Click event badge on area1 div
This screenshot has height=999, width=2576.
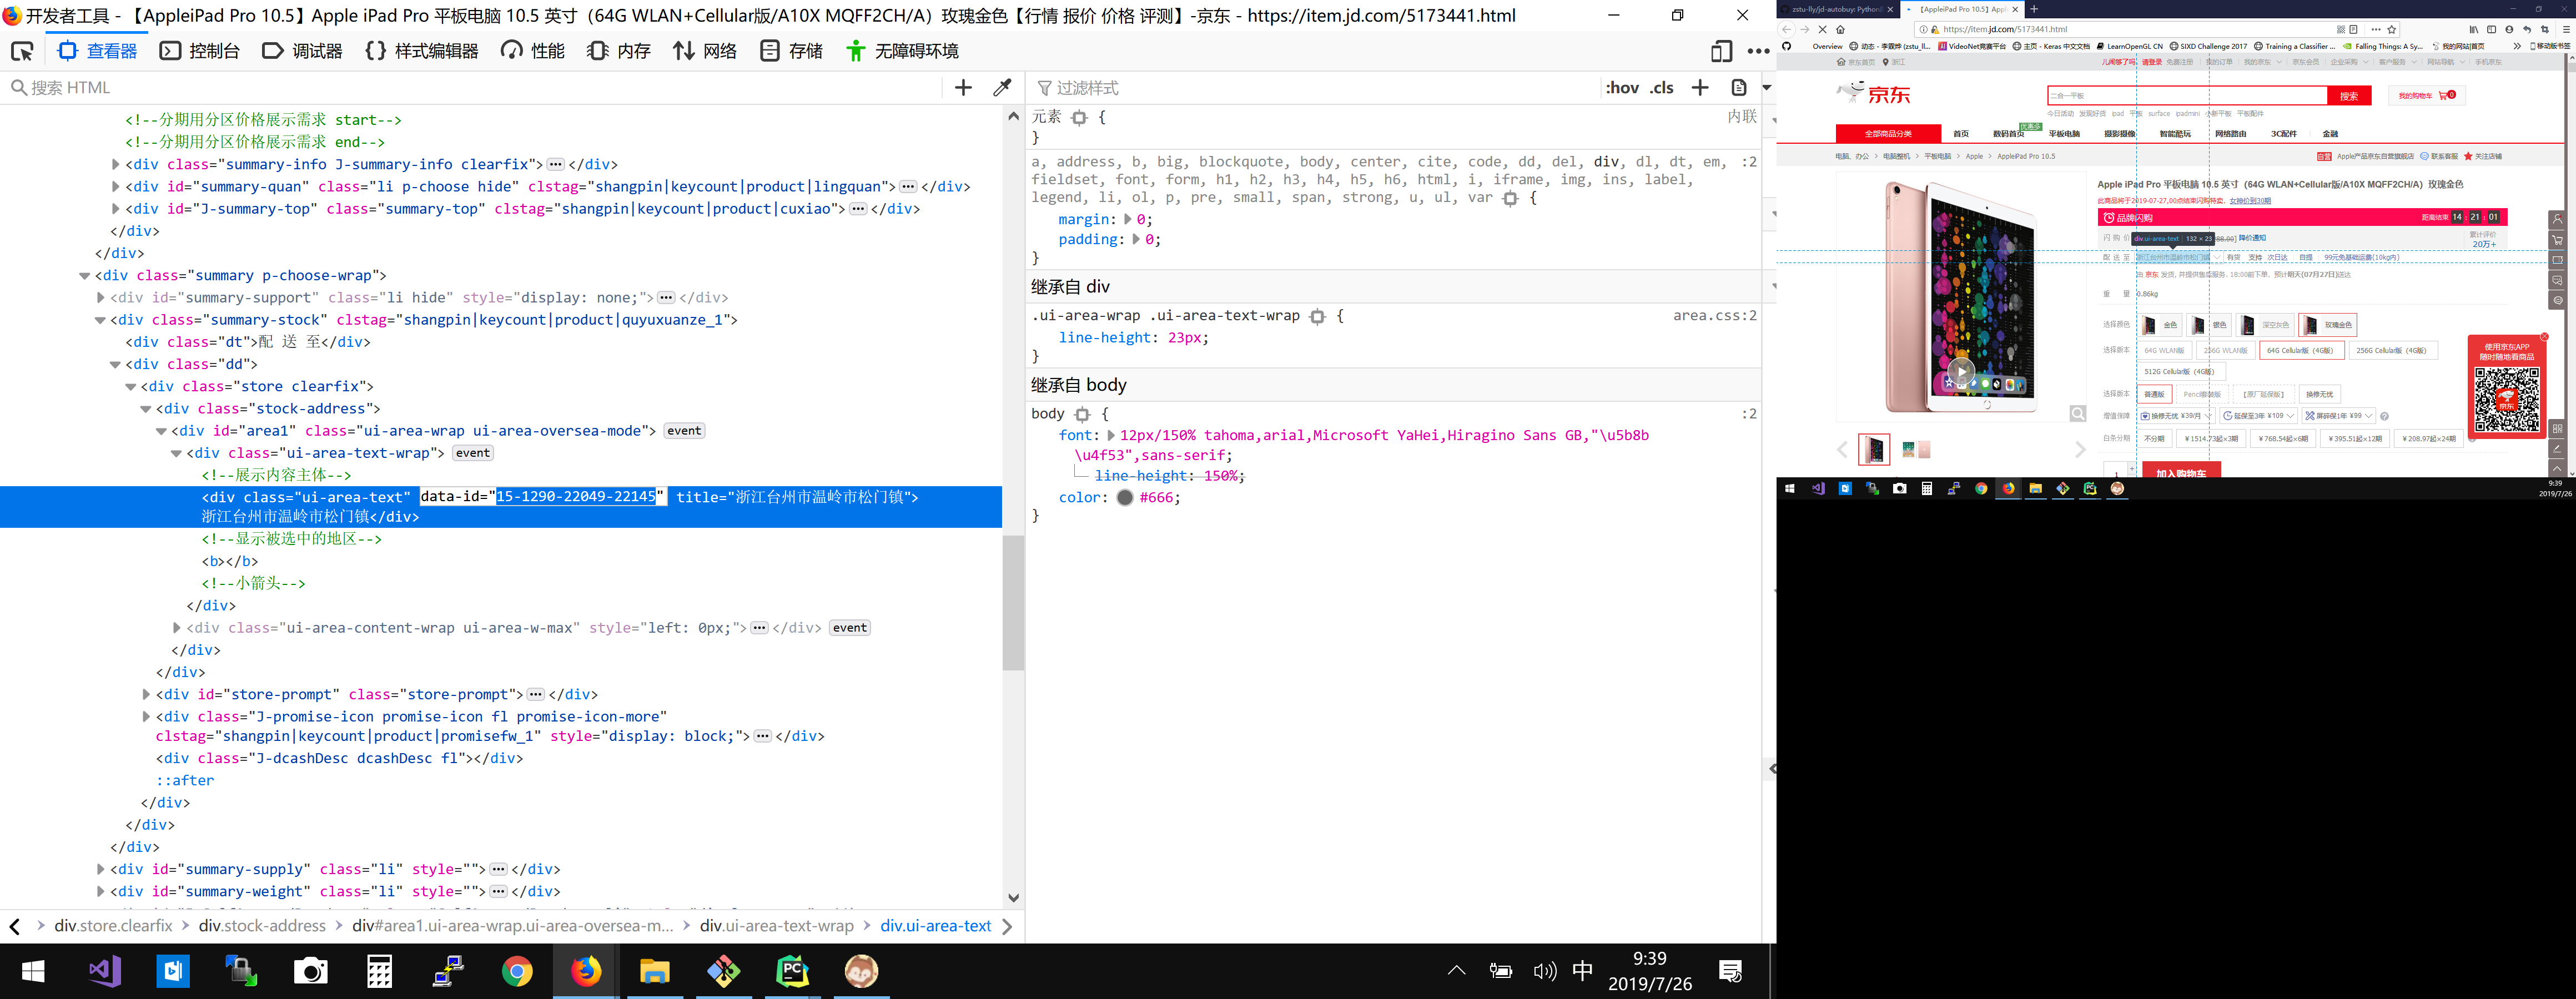coord(684,431)
